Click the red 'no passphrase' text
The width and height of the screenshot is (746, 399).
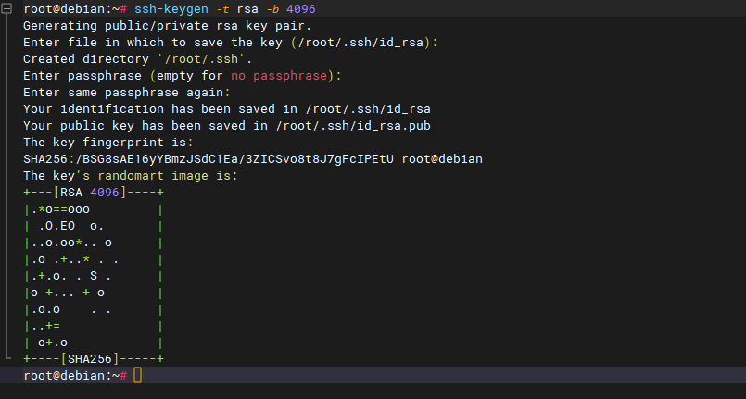pos(279,76)
